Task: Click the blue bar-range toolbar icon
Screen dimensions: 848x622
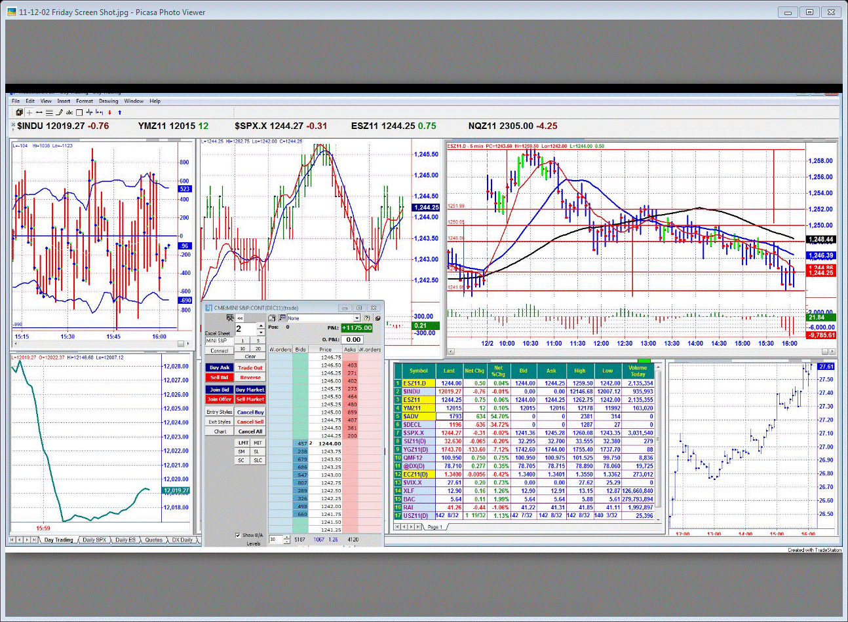Action: pyautogui.click(x=99, y=113)
